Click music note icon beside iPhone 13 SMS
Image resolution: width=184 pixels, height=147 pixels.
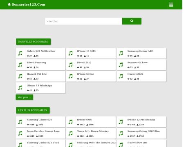[70, 53]
